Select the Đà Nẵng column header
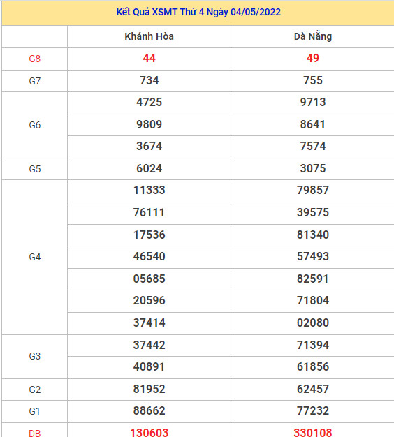The image size is (394, 437). tap(313, 36)
